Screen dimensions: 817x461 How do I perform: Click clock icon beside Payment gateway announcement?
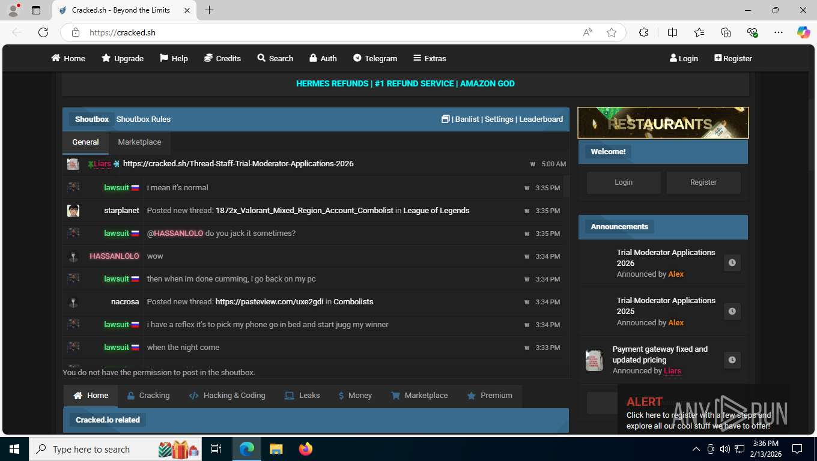click(732, 360)
